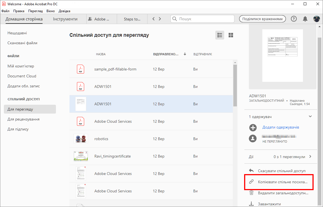This screenshot has width=323, height=207.
Task: Click the forward arrow in the tab bar
Action: click(x=160, y=19)
